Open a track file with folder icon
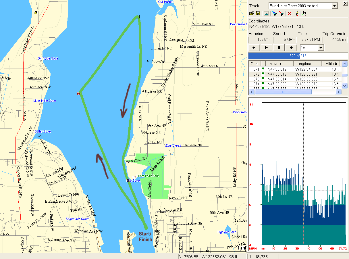Image resolution: width=349 pixels, height=259 pixels. click(252, 14)
